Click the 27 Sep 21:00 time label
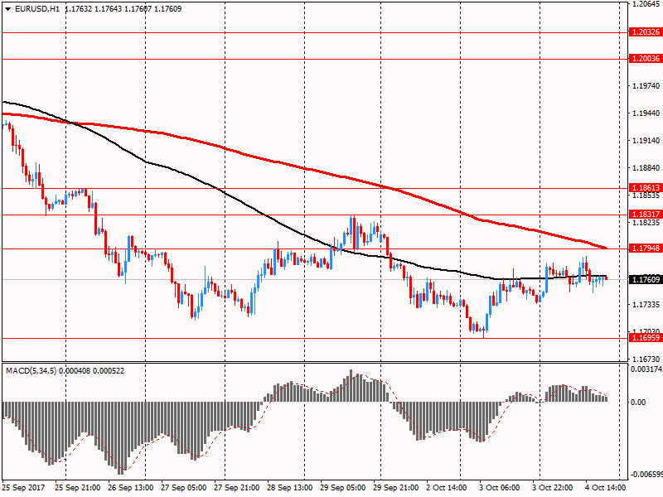 pos(236,488)
